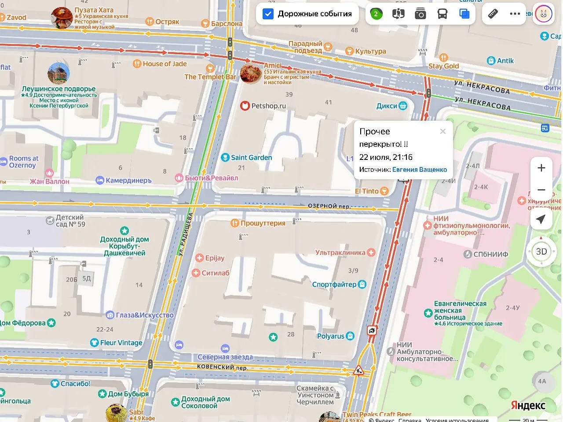Open the blue map layers selector
The width and height of the screenshot is (563, 422).
pos(464,14)
